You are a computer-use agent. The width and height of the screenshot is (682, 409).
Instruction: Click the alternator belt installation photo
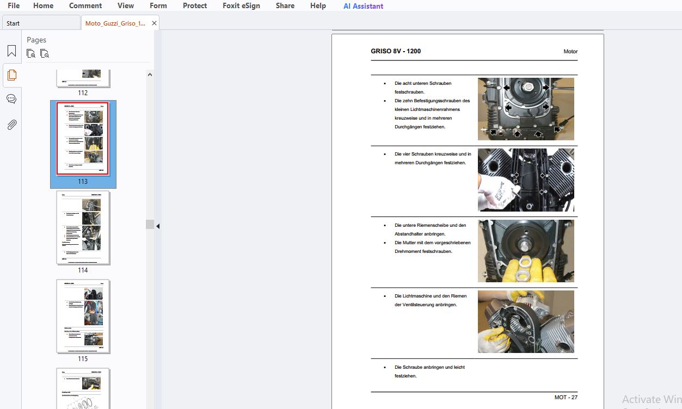[526, 321]
